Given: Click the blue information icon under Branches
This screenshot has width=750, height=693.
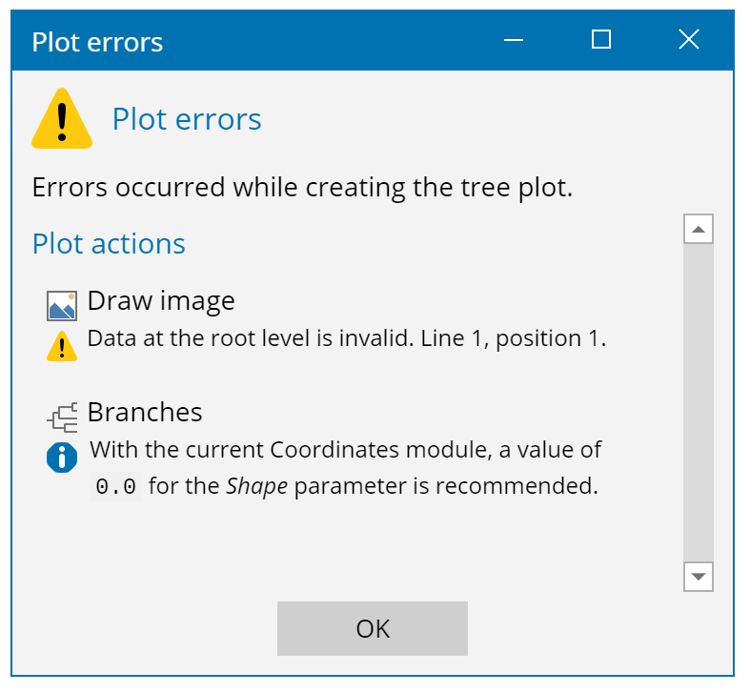Looking at the screenshot, I should 62,458.
